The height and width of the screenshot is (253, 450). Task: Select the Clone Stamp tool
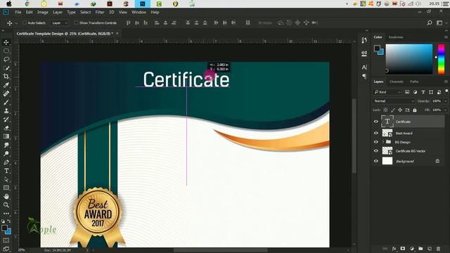(x=6, y=111)
